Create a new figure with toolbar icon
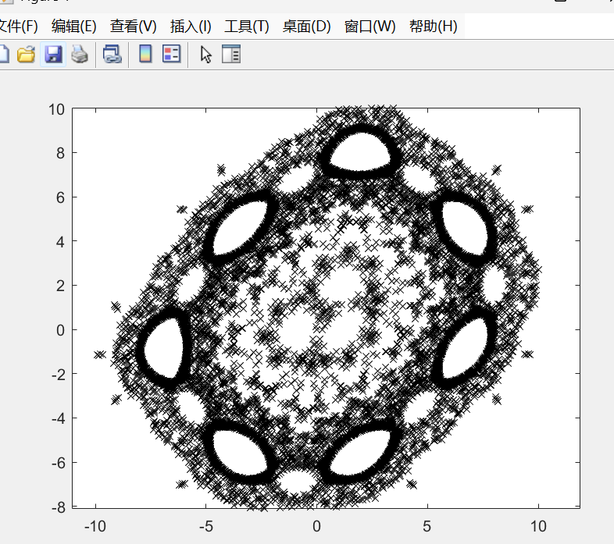The height and width of the screenshot is (544, 614). (4, 55)
